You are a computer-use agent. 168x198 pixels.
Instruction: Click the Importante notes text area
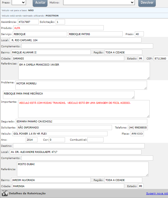point(84,109)
